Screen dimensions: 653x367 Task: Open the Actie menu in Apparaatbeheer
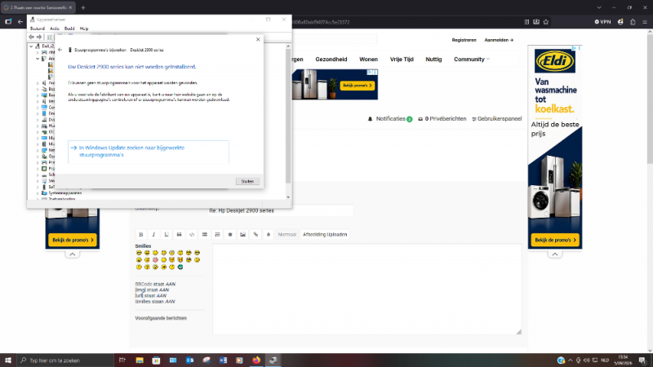(55, 29)
